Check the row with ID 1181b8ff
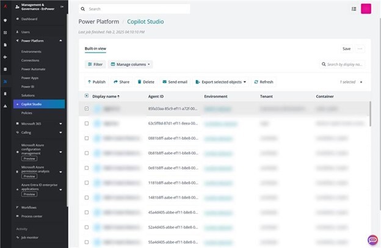Image resolution: width=381 pixels, height=248 pixels. [87, 183]
